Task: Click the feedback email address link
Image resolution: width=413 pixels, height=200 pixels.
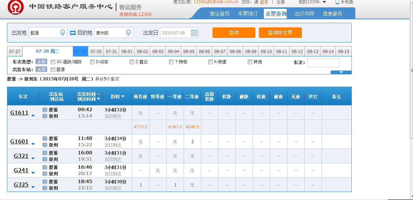Action: click(x=216, y=2)
